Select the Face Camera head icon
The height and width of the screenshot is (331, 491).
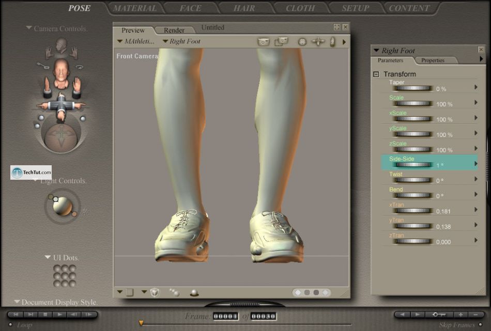62,45
